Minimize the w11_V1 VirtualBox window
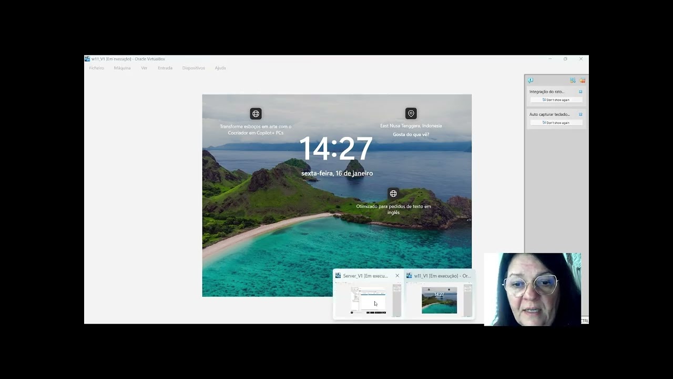 (550, 59)
